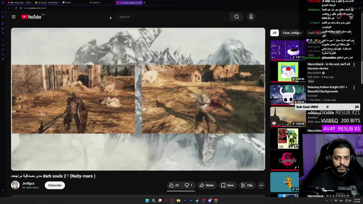Image resolution: width=363 pixels, height=204 pixels.
Task: Save video to a playlist
Action: pyautogui.click(x=227, y=185)
